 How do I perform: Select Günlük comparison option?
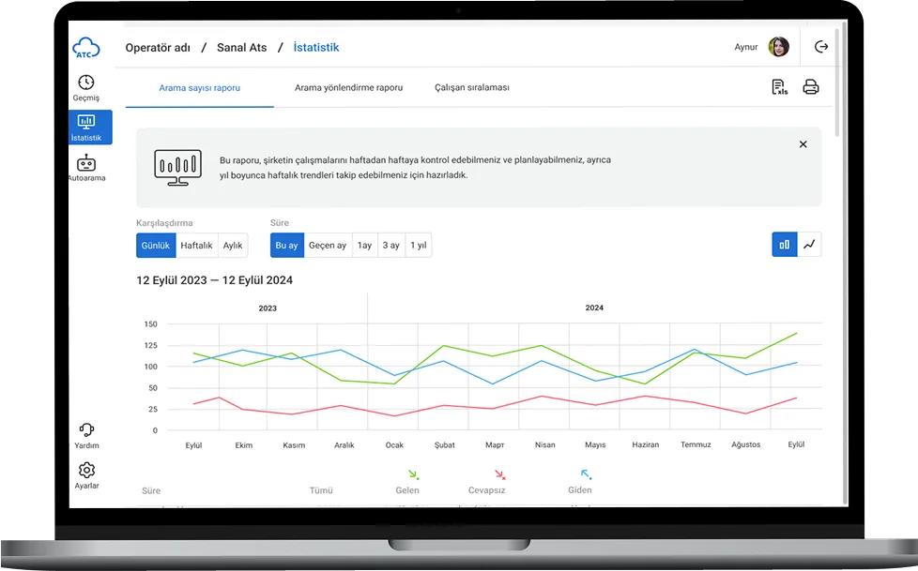click(x=156, y=245)
